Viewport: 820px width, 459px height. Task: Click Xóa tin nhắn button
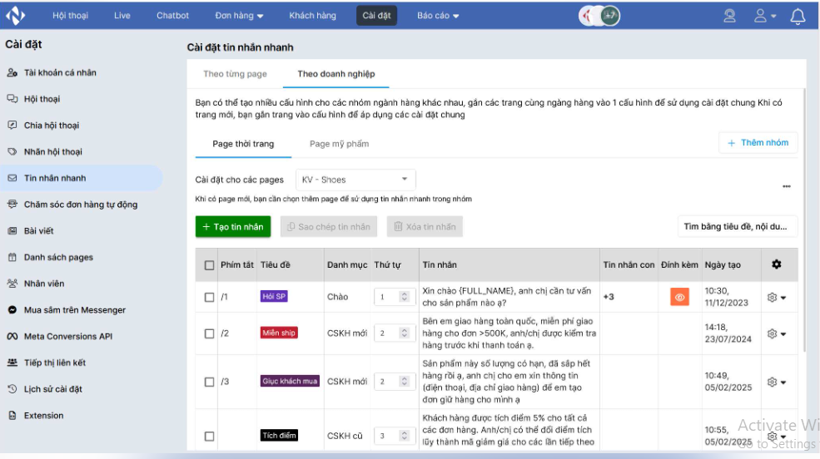[425, 227]
